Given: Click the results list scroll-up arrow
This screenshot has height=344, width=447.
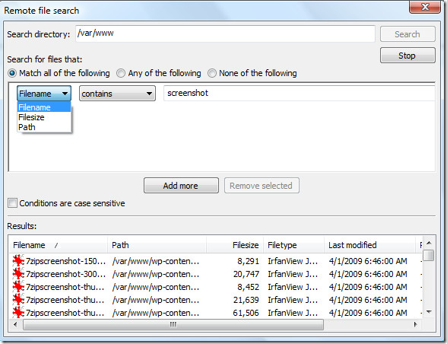Looking at the screenshot, I should click(x=429, y=243).
